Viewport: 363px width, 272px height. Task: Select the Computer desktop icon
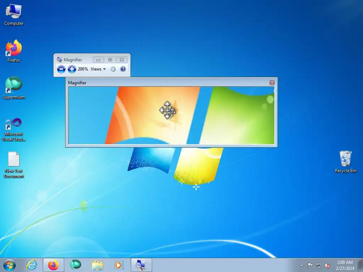click(14, 15)
